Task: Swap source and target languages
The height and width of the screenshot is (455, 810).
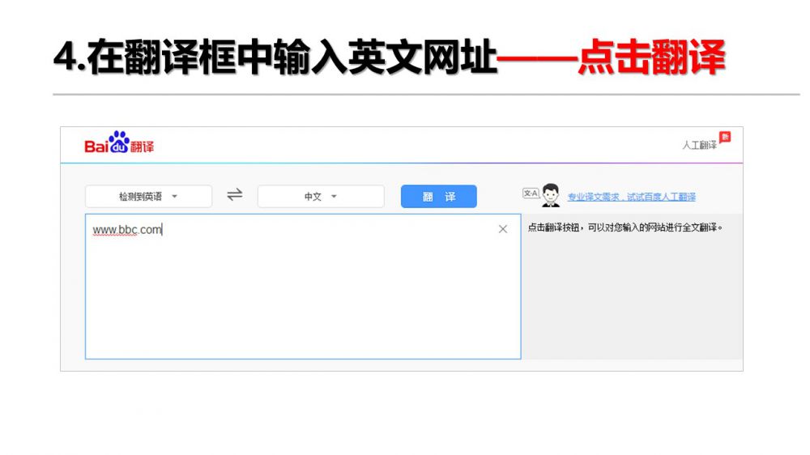Action: [235, 195]
